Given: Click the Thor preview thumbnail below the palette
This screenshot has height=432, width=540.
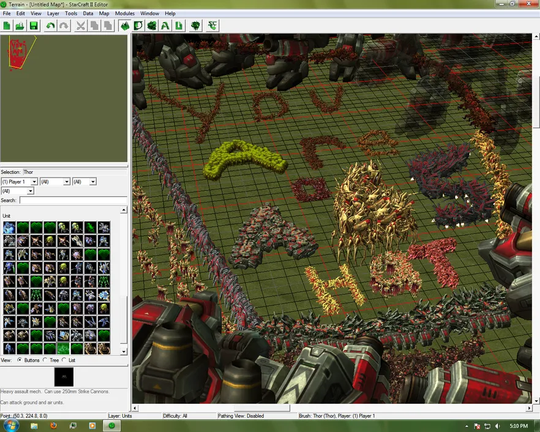Looking at the screenshot, I should pyautogui.click(x=64, y=377).
